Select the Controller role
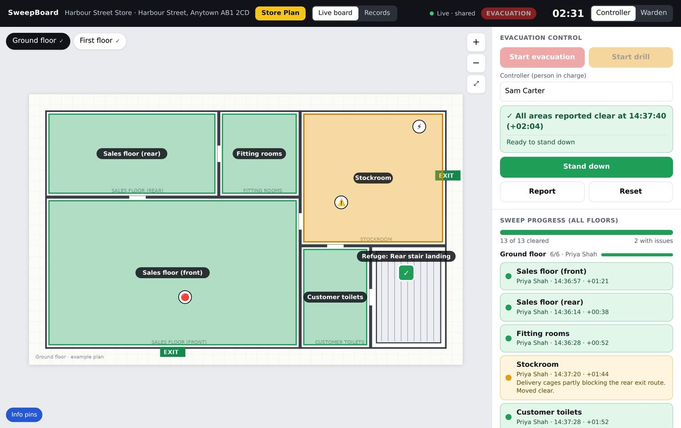This screenshot has height=428, width=681. tap(613, 13)
